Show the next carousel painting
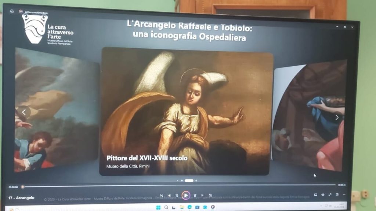The height and width of the screenshot is (211, 376). (337, 118)
